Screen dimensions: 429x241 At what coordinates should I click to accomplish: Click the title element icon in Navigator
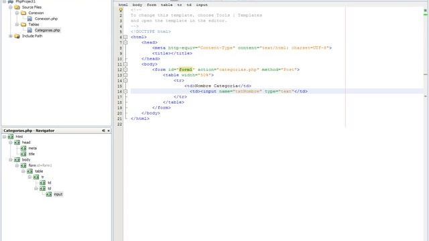click(23, 154)
